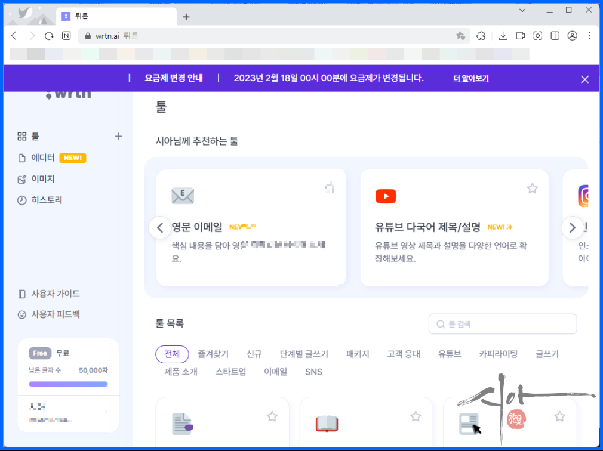Select the 글쓰기 filter tab

click(547, 354)
